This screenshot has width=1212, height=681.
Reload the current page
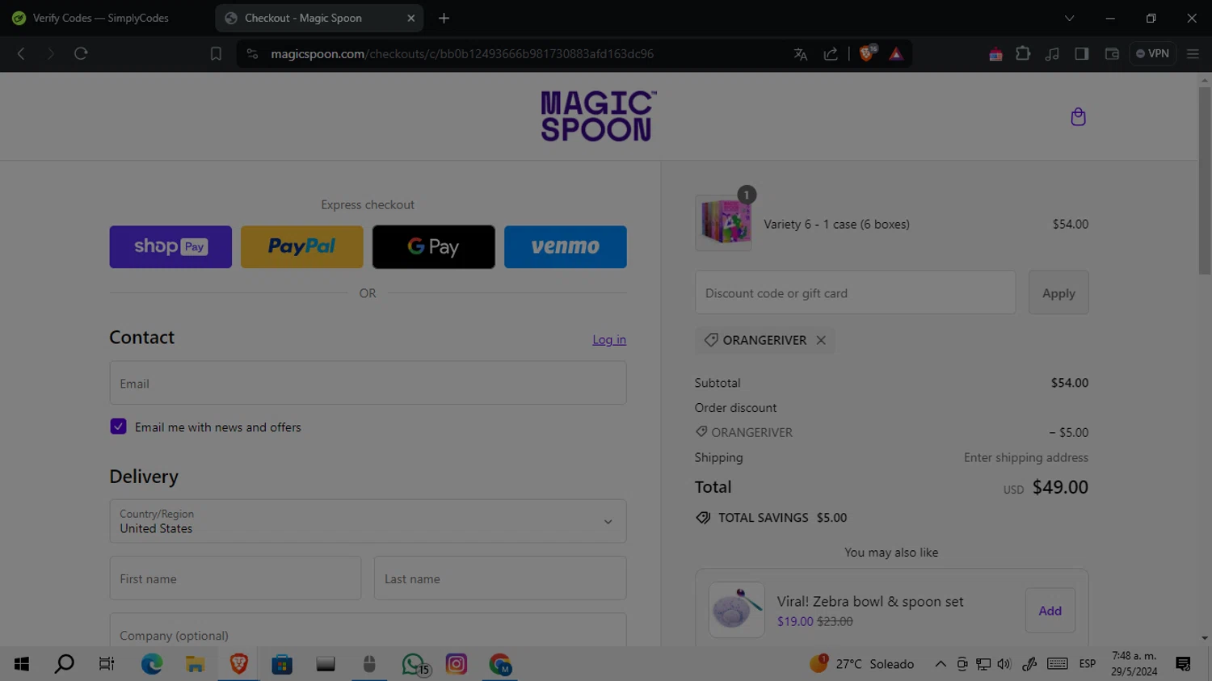[81, 53]
